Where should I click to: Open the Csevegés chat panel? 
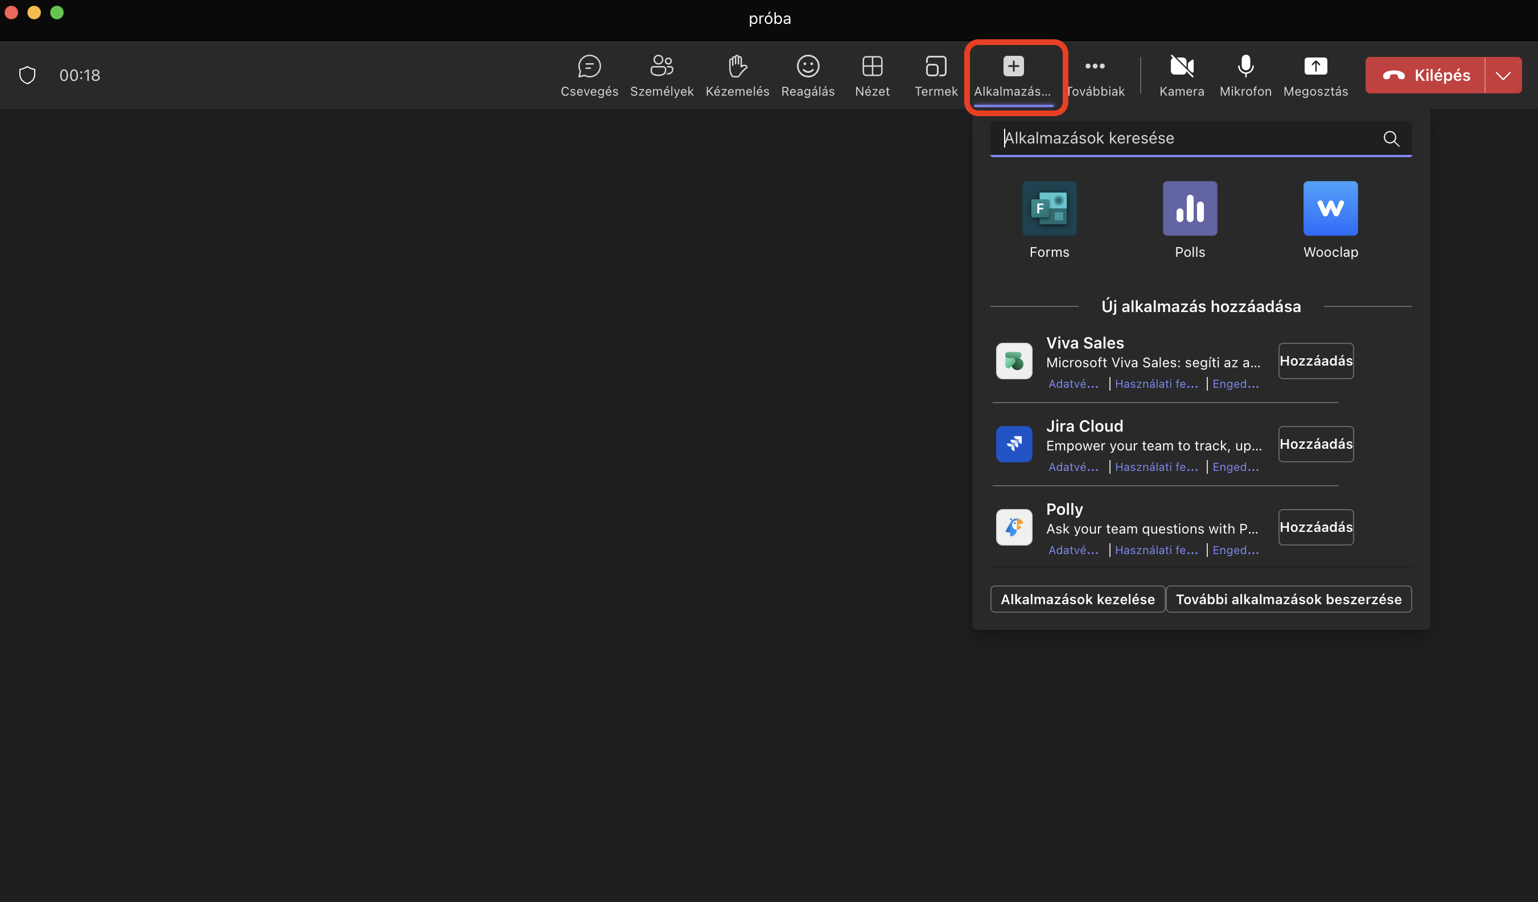(x=589, y=76)
